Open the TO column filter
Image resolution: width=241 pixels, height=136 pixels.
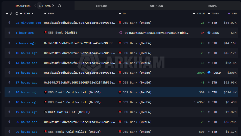120,14
